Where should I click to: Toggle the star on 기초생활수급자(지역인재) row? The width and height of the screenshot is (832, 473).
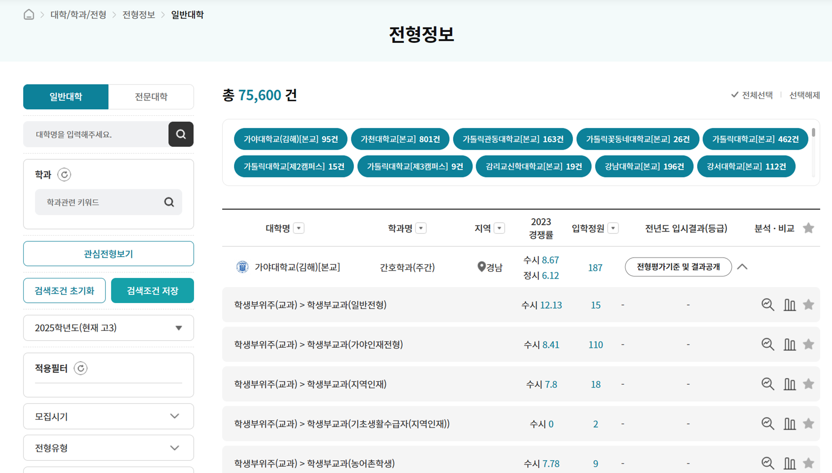click(808, 424)
